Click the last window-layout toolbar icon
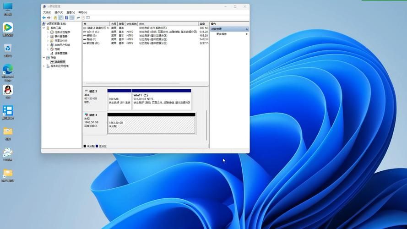 [x=88, y=18]
